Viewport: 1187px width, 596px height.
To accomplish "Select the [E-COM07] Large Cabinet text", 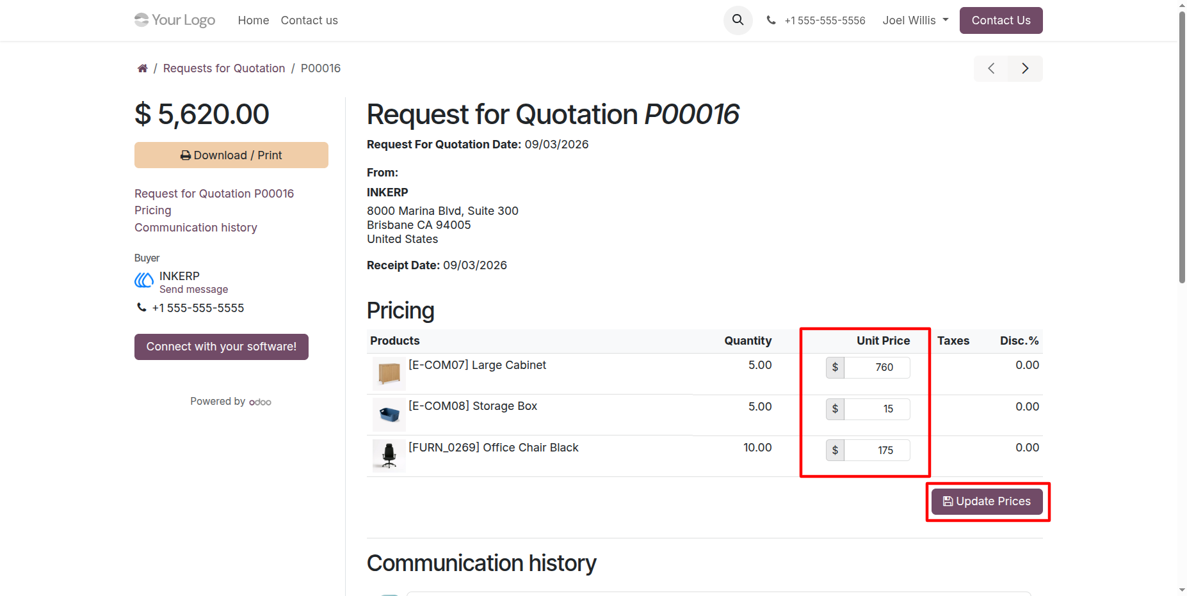I will (x=478, y=365).
